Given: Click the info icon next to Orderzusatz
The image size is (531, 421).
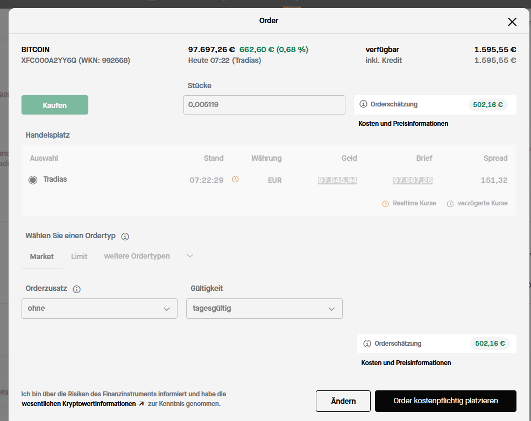Looking at the screenshot, I should (76, 289).
